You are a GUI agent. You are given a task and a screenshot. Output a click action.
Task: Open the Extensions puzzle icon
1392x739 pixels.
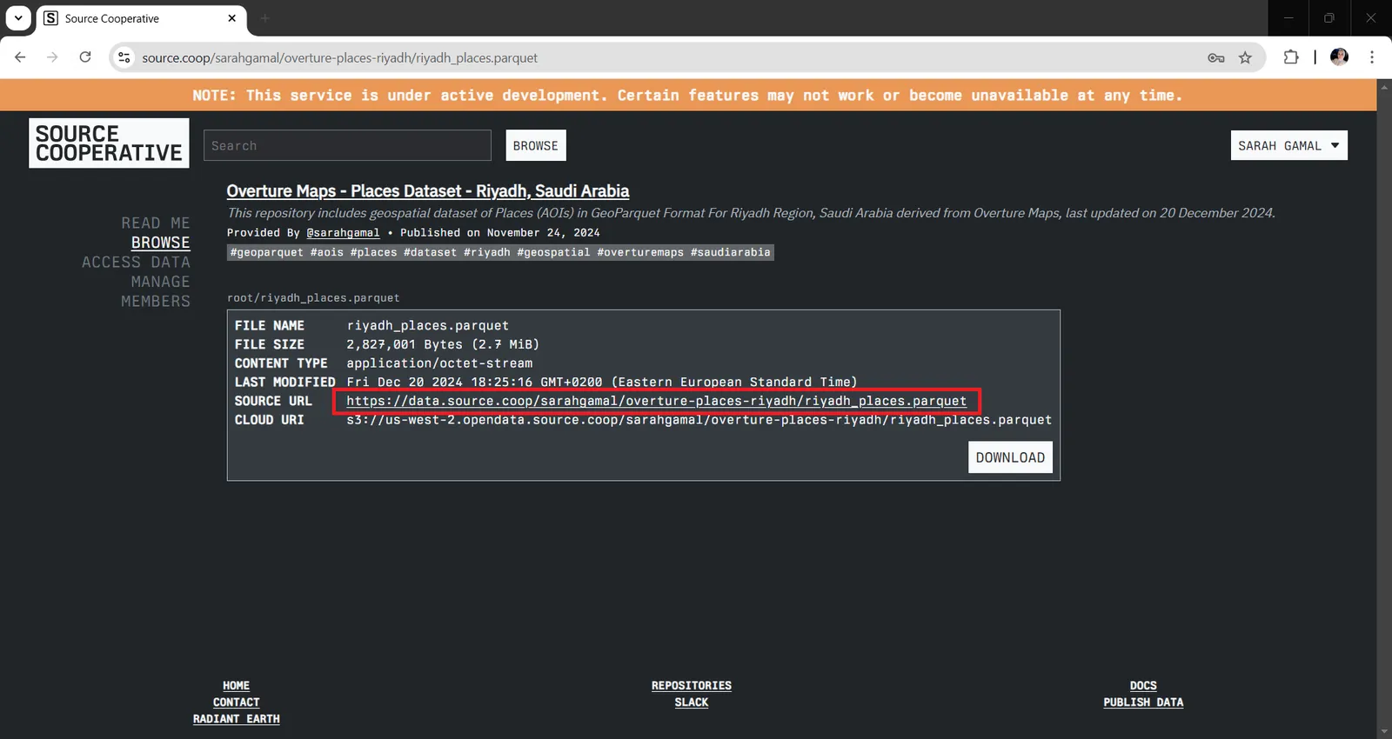point(1291,57)
